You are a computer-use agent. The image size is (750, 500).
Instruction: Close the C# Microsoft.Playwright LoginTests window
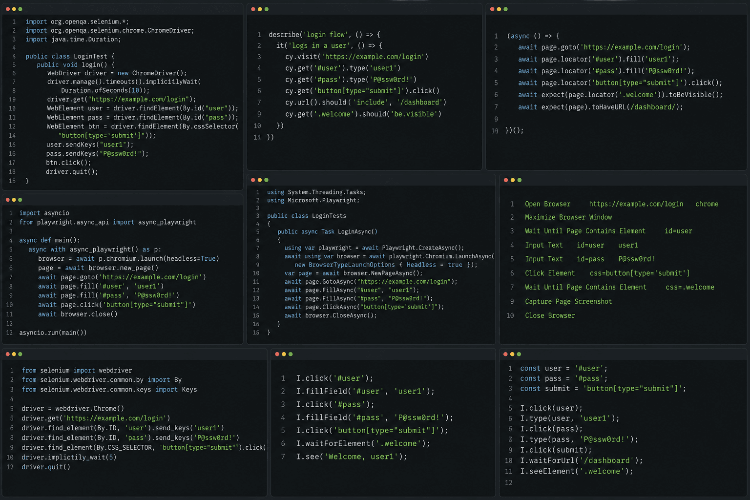coord(253,180)
